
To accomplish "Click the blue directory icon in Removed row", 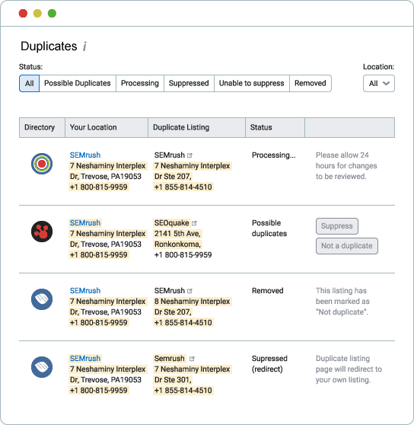I will point(42,299).
